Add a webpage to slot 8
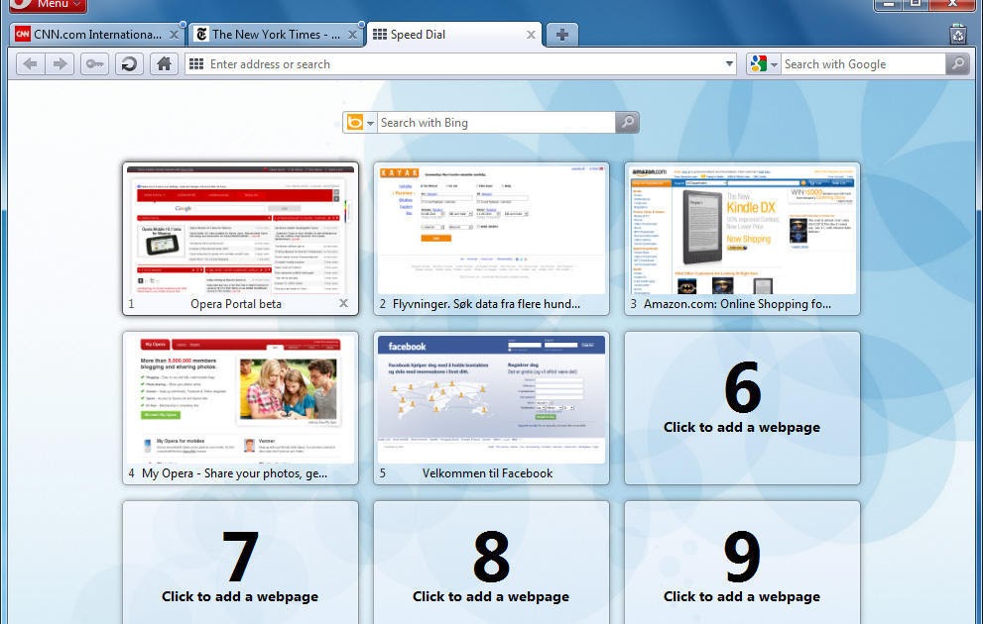 [492, 564]
